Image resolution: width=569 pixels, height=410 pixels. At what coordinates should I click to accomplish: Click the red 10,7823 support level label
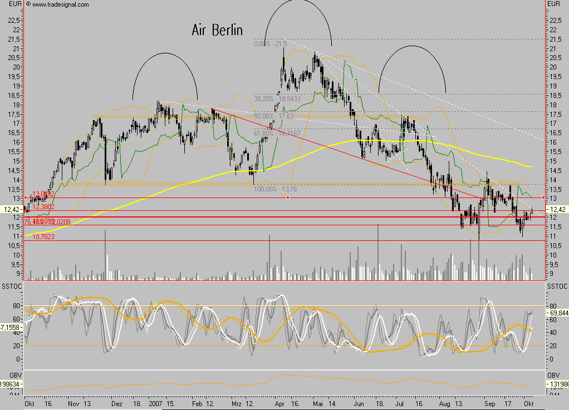coord(45,236)
